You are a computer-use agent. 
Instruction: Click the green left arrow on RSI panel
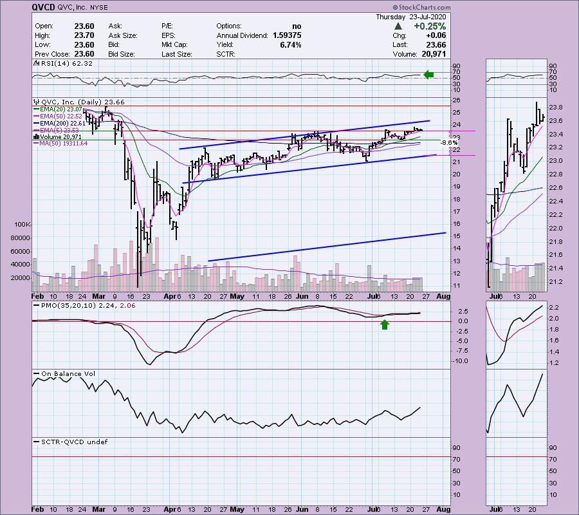coord(428,75)
